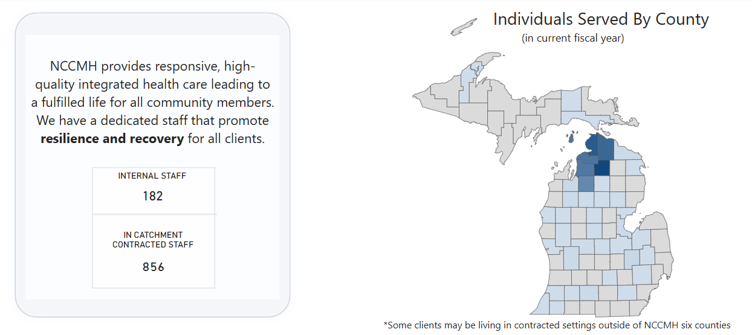The image size is (752, 335).
Task: Click Isle Royale above the Upper Peninsula
Action: click(x=464, y=27)
